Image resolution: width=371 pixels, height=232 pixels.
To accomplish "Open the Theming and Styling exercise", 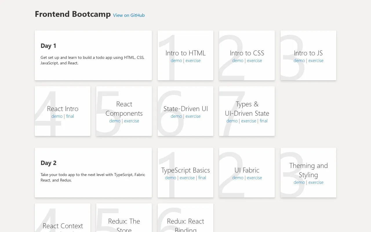I will 316,182.
